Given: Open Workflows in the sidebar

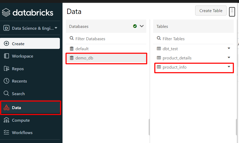Looking at the screenshot, I should (x=30, y=132).
